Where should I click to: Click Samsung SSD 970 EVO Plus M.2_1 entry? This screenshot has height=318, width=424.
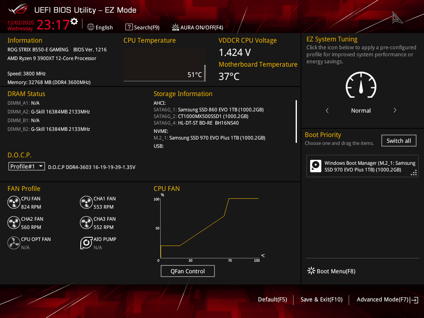pyautogui.click(x=209, y=137)
